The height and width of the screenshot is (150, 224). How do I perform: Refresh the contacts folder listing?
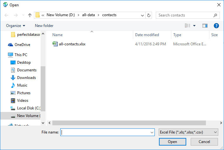click(149, 15)
